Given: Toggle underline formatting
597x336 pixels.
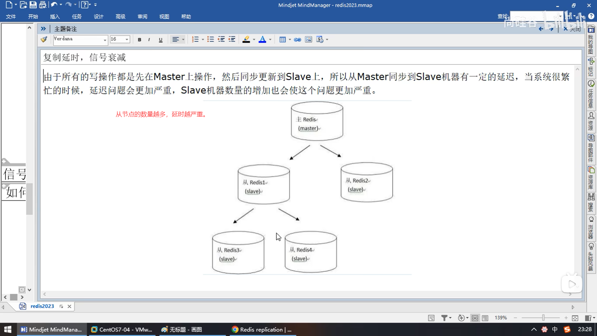Looking at the screenshot, I should [160, 40].
